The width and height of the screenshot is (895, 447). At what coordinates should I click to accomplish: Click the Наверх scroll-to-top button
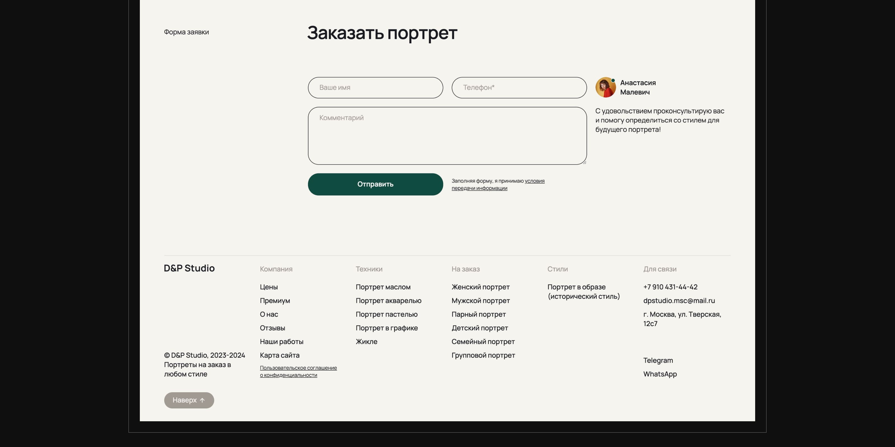pyautogui.click(x=189, y=400)
